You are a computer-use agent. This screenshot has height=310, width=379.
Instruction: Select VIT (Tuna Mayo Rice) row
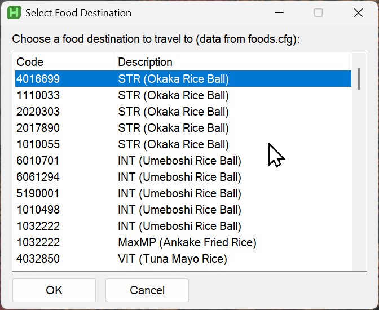183,259
